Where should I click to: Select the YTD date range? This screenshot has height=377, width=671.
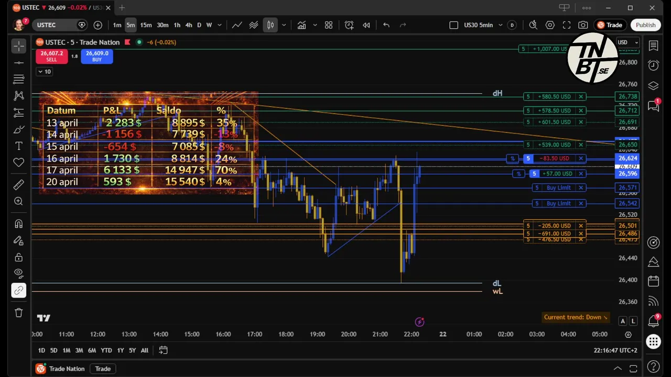pyautogui.click(x=106, y=350)
